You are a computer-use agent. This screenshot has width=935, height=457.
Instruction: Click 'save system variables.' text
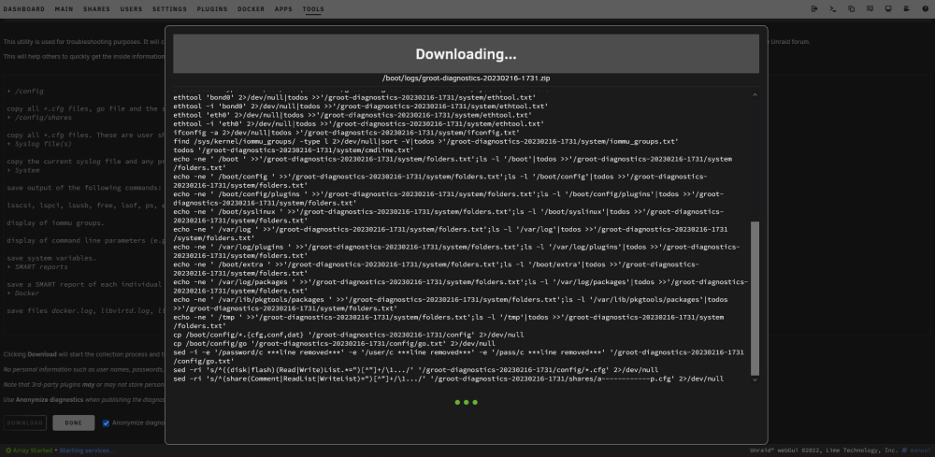(51, 258)
